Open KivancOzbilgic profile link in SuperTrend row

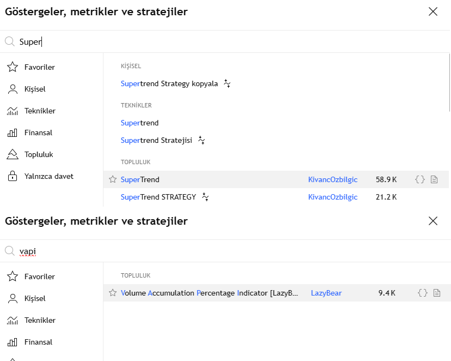click(x=333, y=179)
